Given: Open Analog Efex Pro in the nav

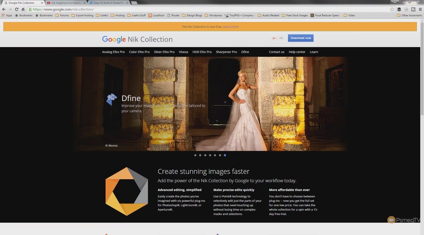Looking at the screenshot, I should point(113,52).
